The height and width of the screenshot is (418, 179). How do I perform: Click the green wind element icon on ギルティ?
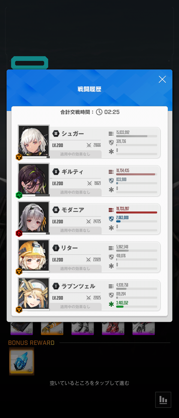(x=19, y=195)
